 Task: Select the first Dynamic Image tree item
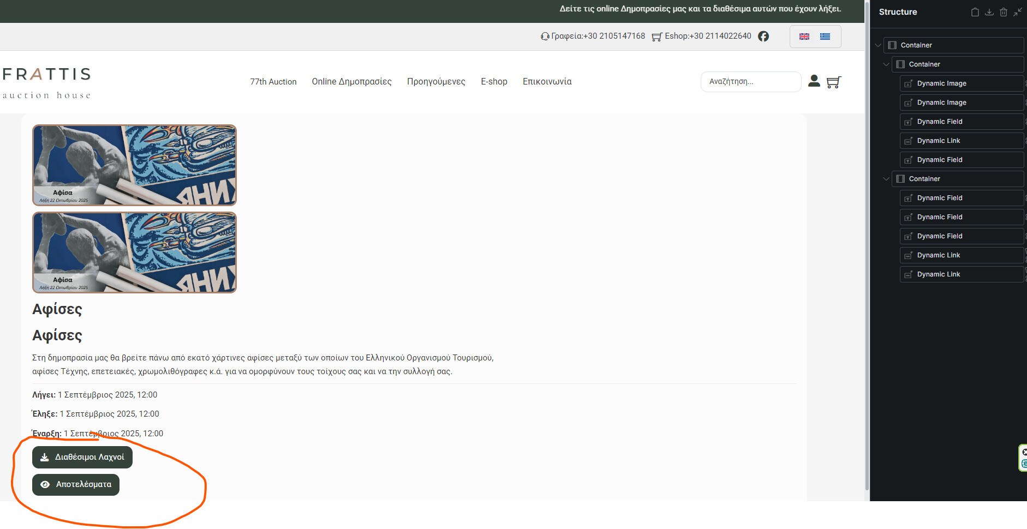[941, 83]
